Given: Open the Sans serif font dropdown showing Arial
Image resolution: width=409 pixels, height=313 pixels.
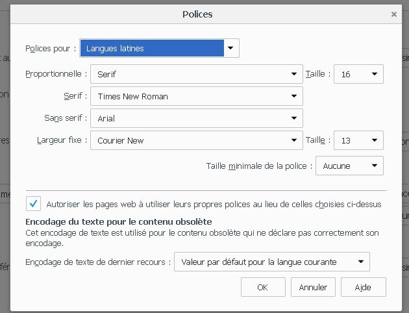Looking at the screenshot, I should click(x=196, y=118).
